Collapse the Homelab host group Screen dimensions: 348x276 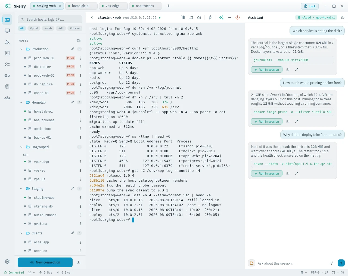pos(21,103)
